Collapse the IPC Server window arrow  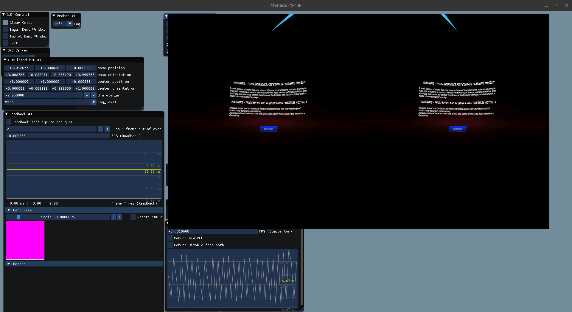click(4, 50)
